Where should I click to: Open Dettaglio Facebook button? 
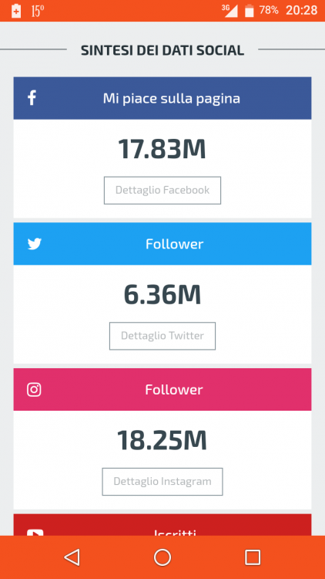pos(162,190)
